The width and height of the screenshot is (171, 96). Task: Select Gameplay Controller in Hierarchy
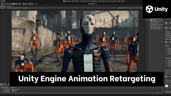(158, 24)
